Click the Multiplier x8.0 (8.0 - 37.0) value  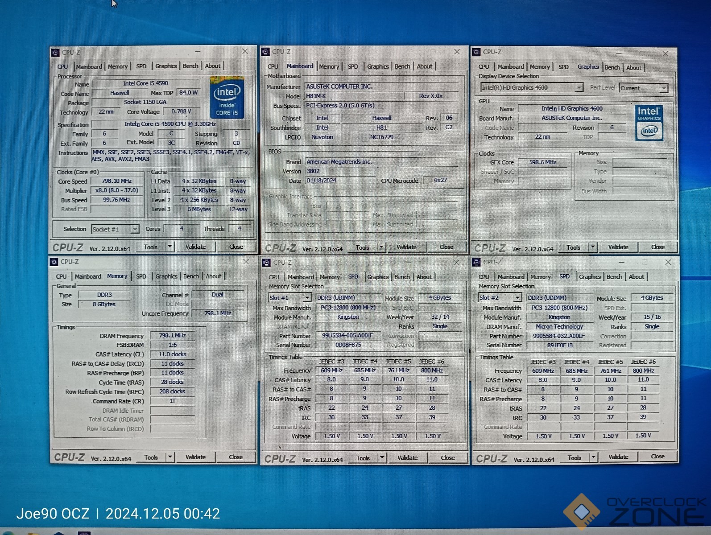tap(116, 190)
